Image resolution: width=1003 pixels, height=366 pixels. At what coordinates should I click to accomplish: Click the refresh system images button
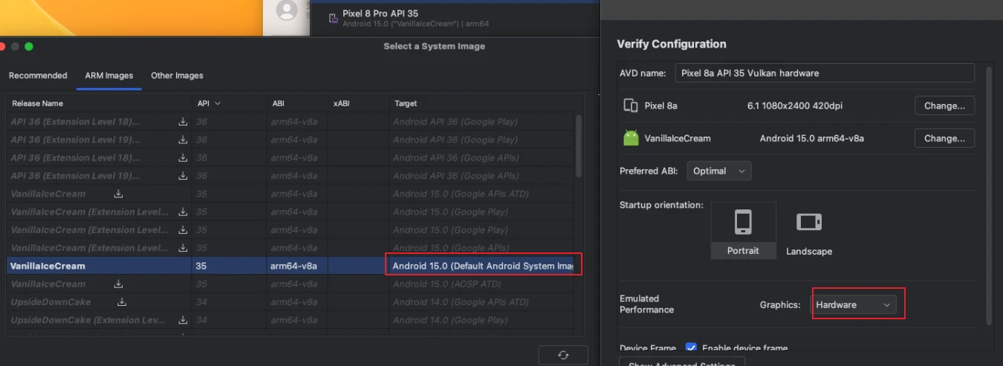click(563, 355)
